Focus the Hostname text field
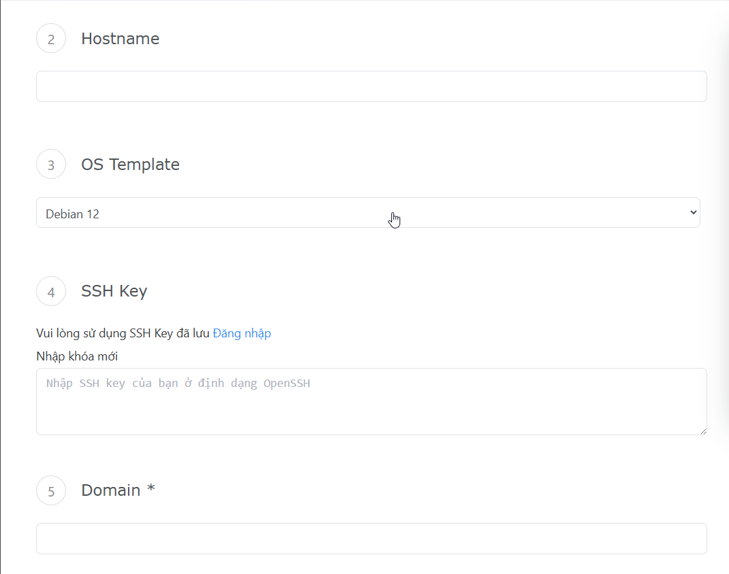This screenshot has height=574, width=729. point(371,87)
